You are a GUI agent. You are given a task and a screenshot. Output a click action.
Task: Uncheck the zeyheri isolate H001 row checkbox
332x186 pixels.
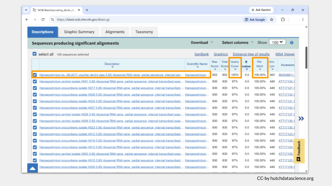click(35, 81)
